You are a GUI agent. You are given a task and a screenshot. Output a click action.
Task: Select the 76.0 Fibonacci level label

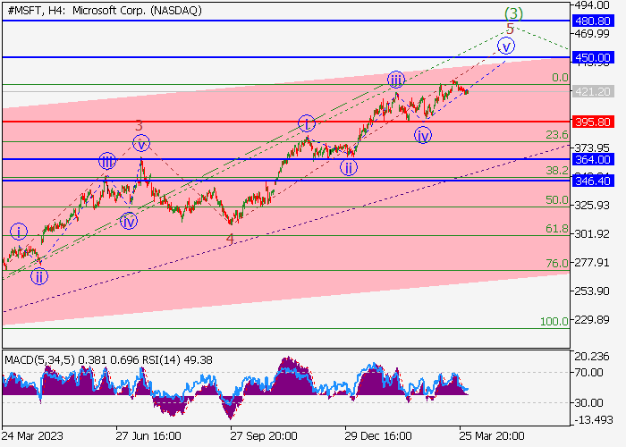pyautogui.click(x=557, y=264)
